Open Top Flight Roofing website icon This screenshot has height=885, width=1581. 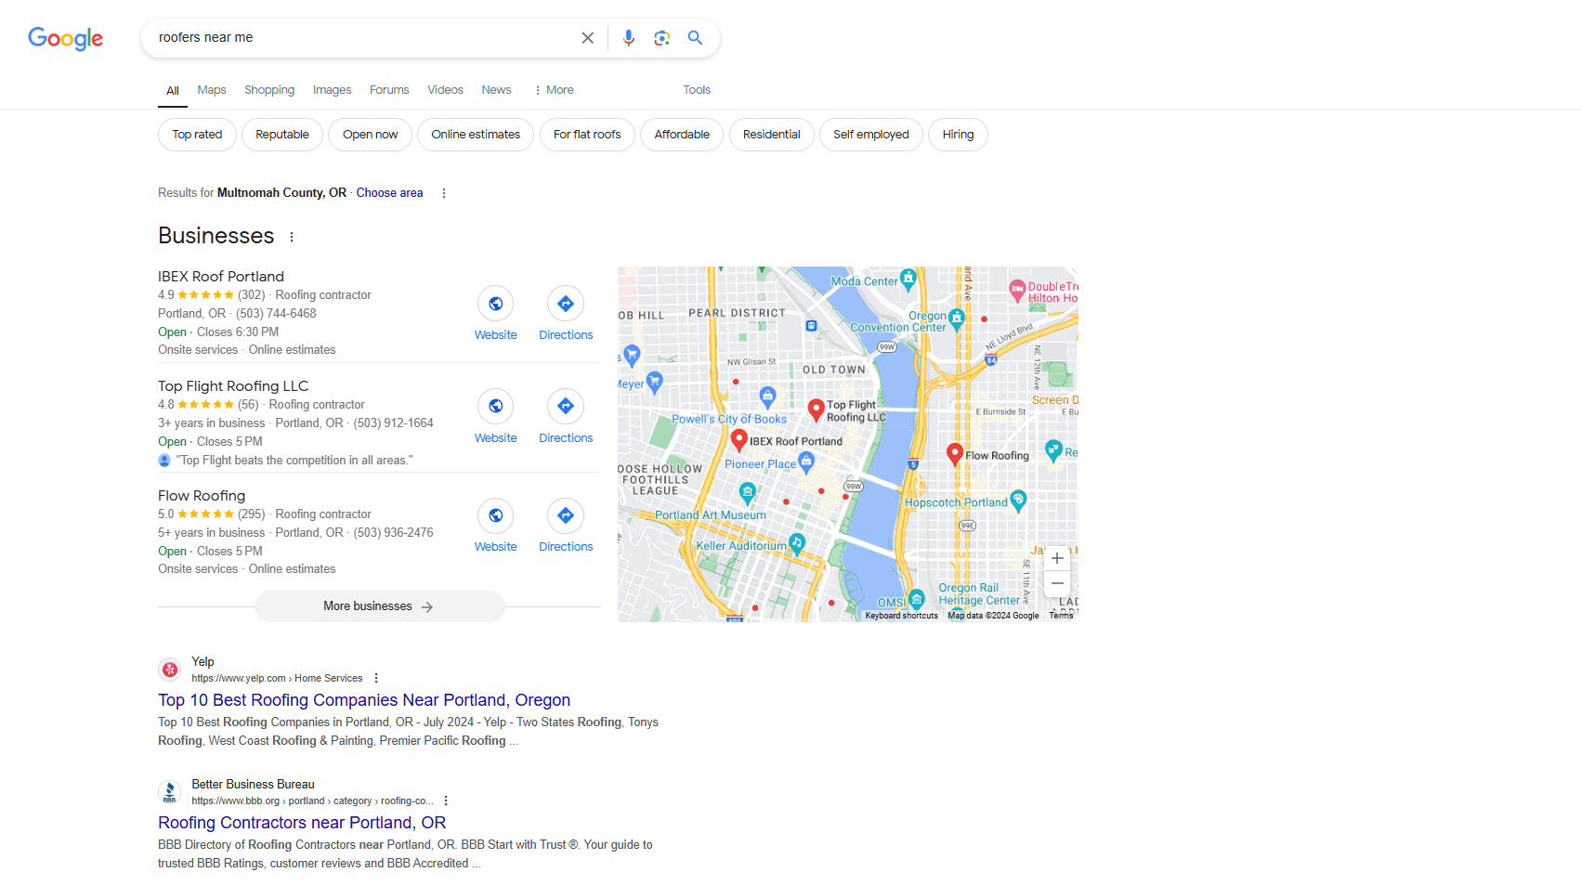coord(496,406)
